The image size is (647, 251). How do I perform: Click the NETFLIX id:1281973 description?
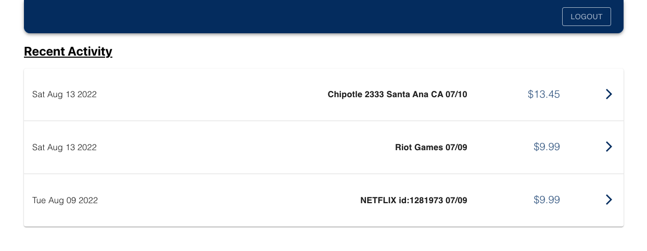414,200
